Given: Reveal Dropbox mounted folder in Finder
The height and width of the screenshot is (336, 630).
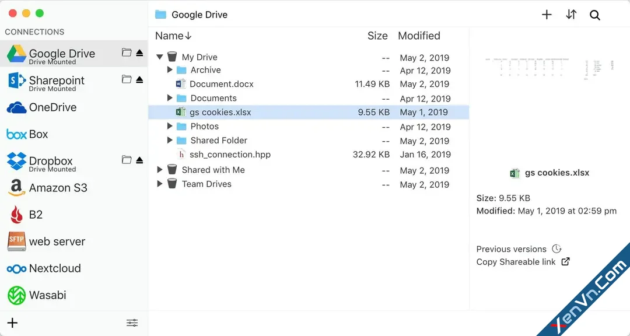Looking at the screenshot, I should click(127, 160).
